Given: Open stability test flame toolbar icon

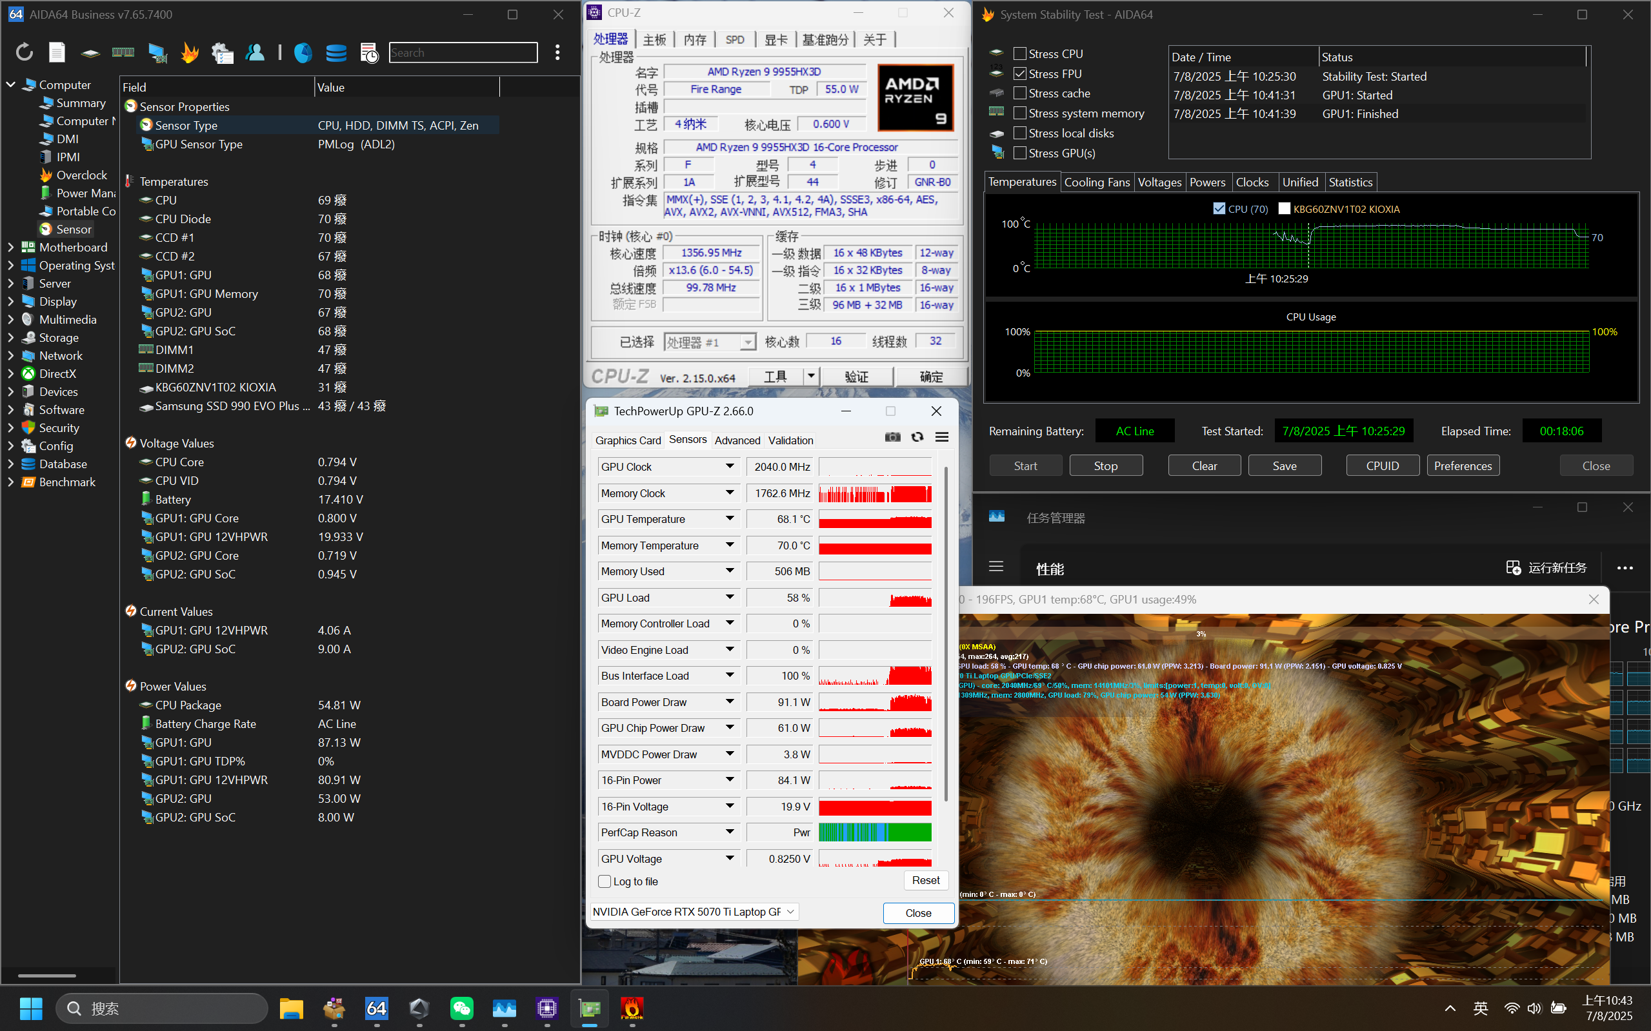Looking at the screenshot, I should (x=190, y=52).
